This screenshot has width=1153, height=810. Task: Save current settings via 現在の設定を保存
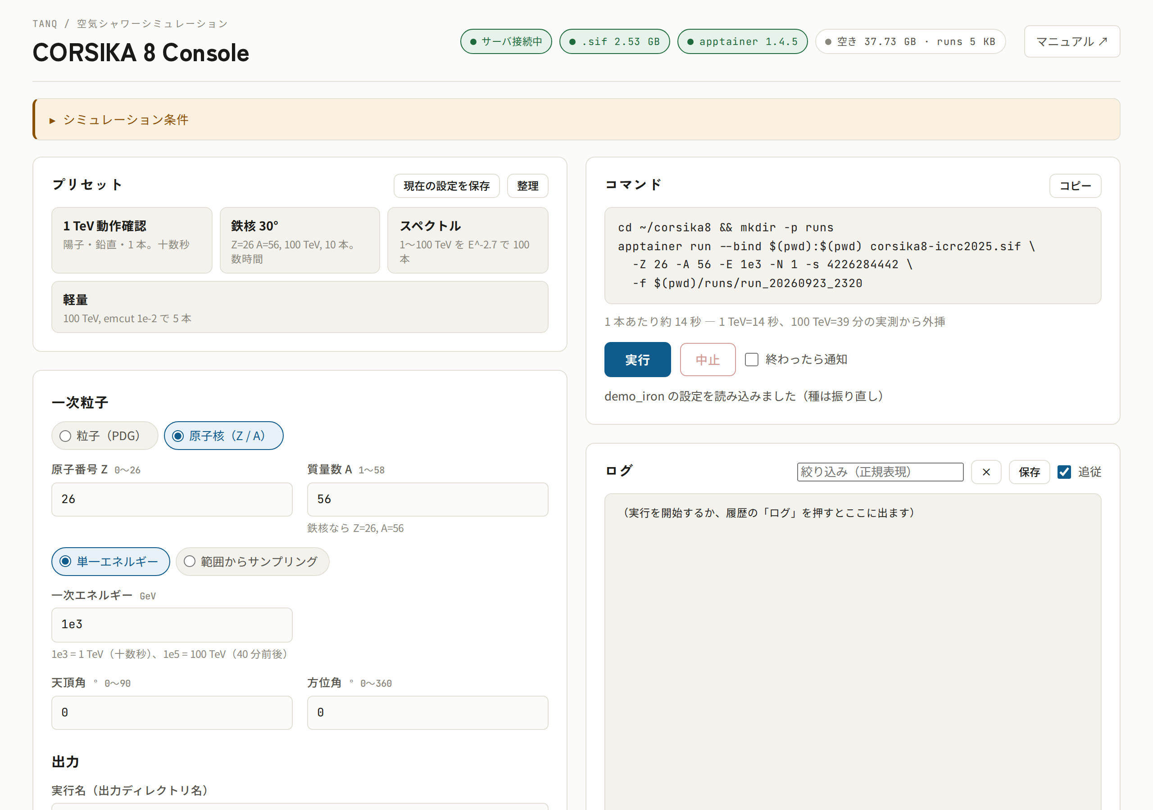446,186
